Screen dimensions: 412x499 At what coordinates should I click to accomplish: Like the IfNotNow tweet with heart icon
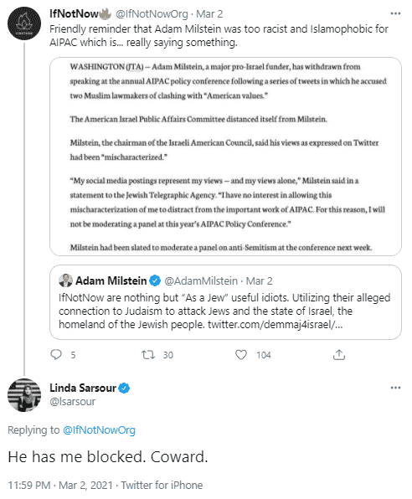[241, 354]
